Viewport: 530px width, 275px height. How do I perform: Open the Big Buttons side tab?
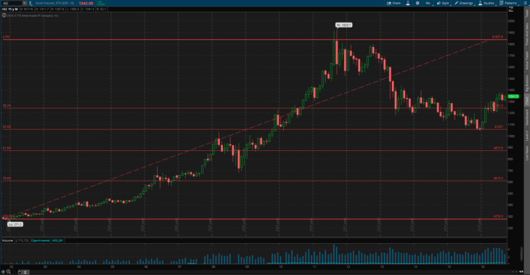pos(526,83)
